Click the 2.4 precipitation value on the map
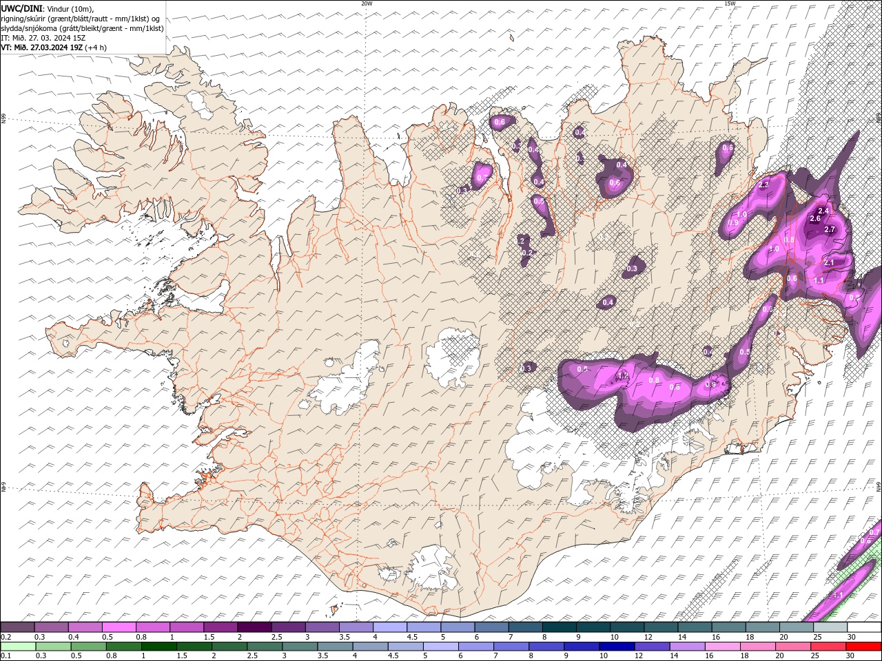 (823, 210)
